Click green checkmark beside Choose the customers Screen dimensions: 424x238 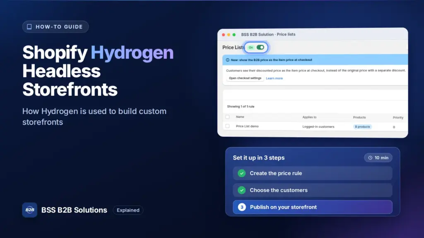(242, 190)
